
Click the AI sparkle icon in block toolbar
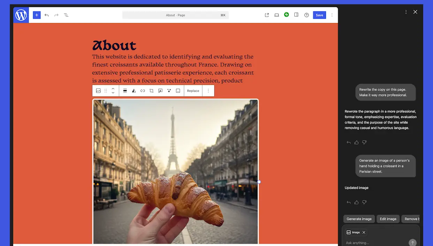tap(169, 91)
